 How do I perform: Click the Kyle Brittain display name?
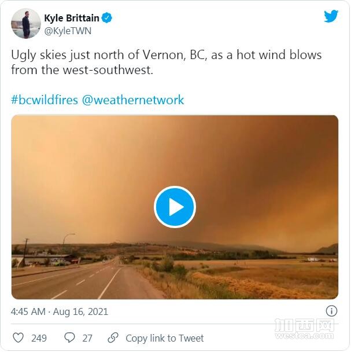pyautogui.click(x=72, y=18)
